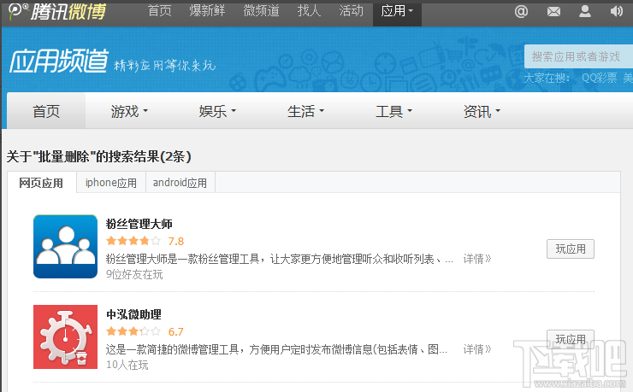This screenshot has width=633, height=392.
Task: Expand the 应用 dropdown in top bar
Action: pyautogui.click(x=397, y=14)
